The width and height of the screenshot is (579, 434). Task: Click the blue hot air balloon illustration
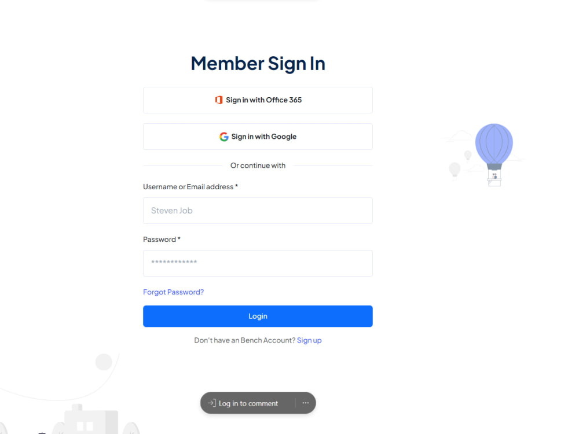pos(494,155)
